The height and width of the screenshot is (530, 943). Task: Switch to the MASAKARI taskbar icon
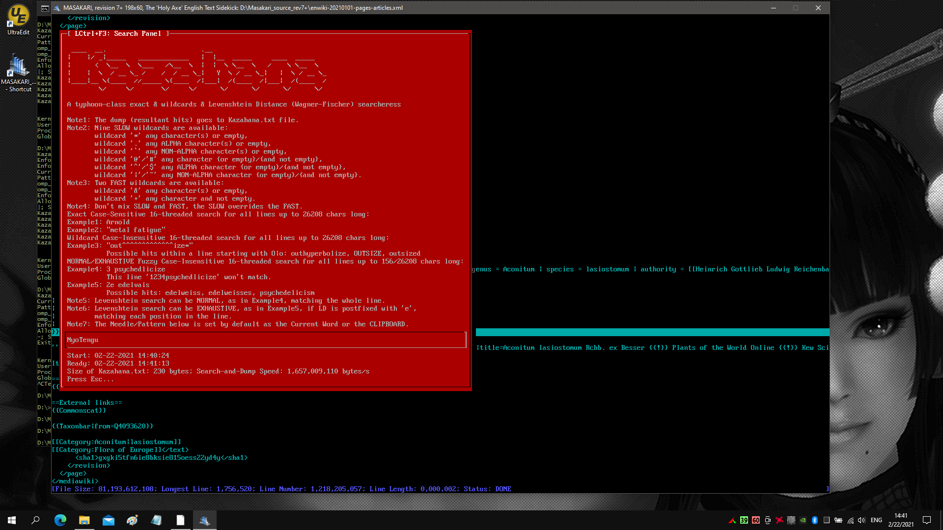(x=205, y=520)
